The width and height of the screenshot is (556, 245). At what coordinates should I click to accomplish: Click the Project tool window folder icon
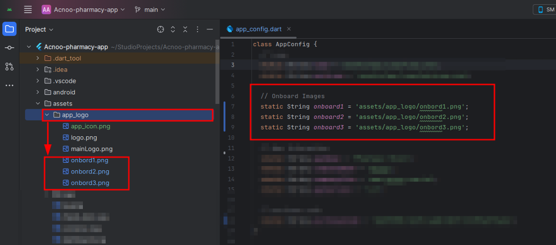(x=10, y=29)
